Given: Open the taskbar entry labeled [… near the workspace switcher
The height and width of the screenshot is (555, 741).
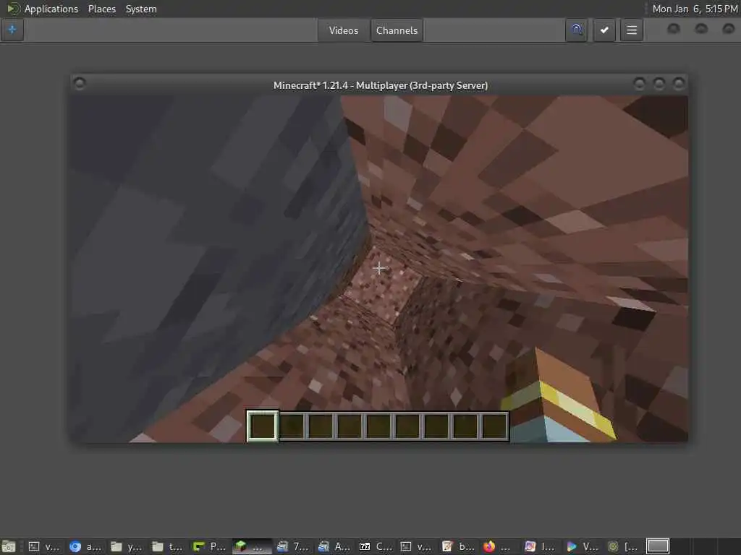Looking at the screenshot, I should 622,546.
